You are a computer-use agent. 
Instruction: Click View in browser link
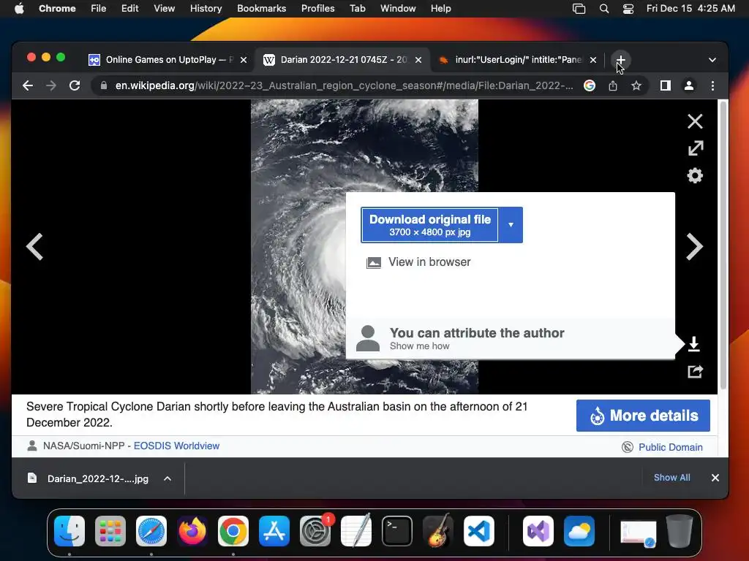coord(429,262)
